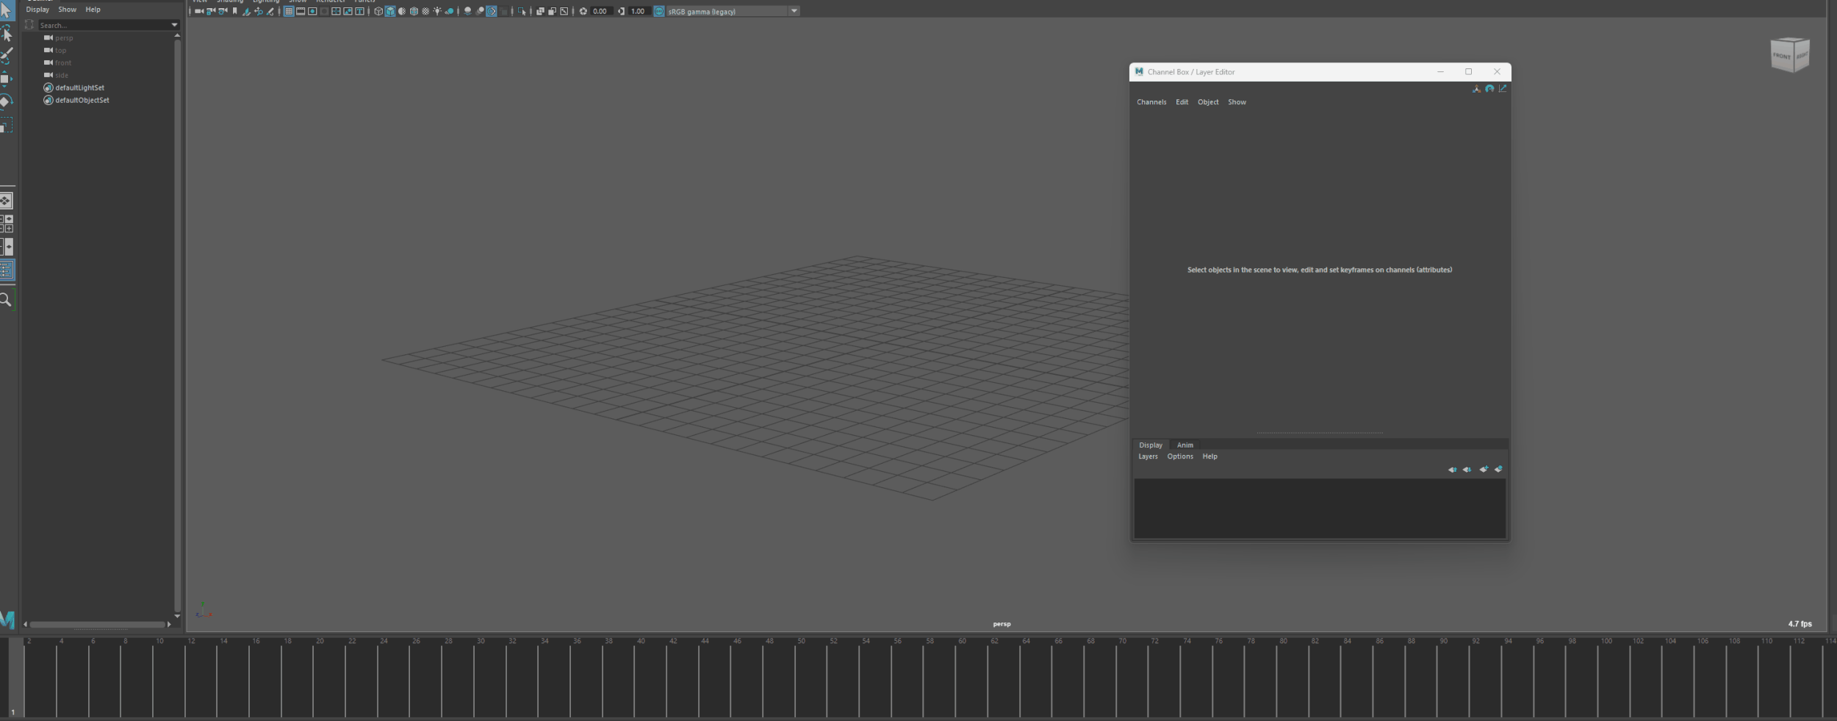Screen dimensions: 1837x721
Task: Choose the Paint selection brush tool
Action: tap(6, 56)
